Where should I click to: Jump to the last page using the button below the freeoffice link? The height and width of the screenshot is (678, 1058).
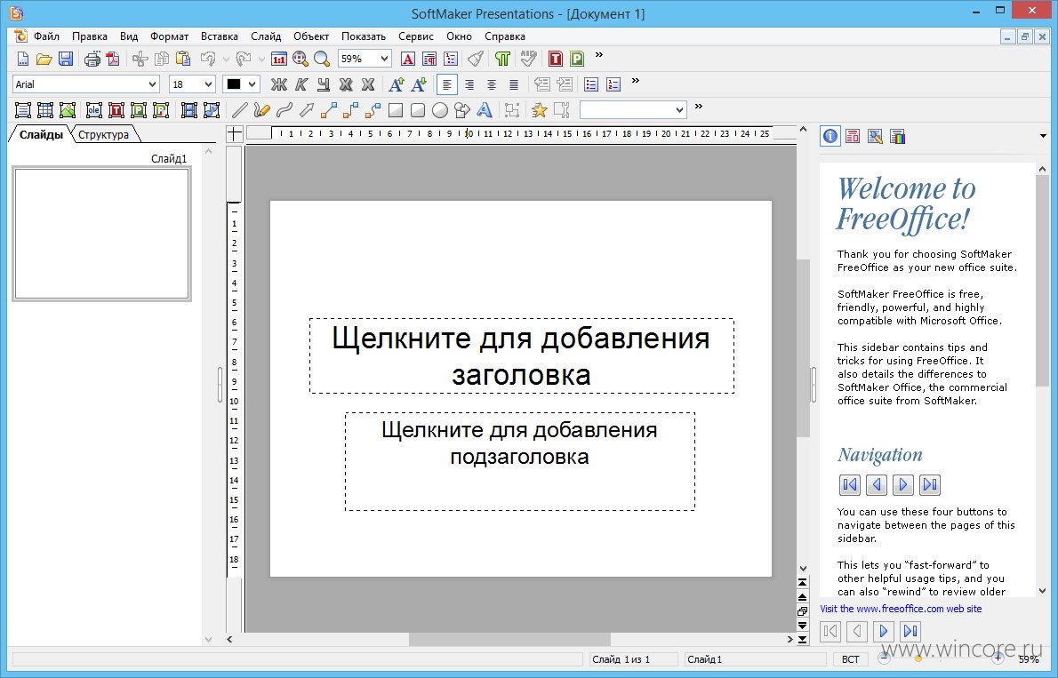pyautogui.click(x=910, y=632)
